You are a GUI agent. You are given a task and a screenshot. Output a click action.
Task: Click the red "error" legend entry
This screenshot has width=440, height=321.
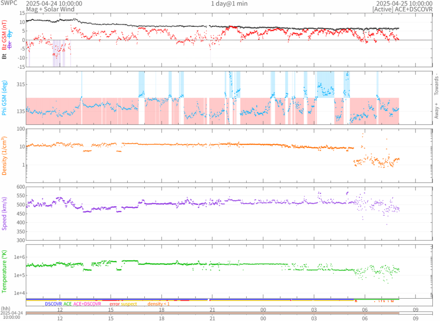115,304
